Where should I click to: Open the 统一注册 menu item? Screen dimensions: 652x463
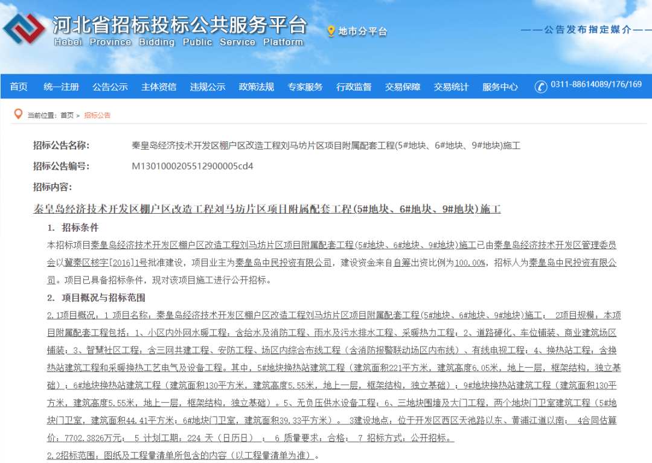pyautogui.click(x=61, y=87)
